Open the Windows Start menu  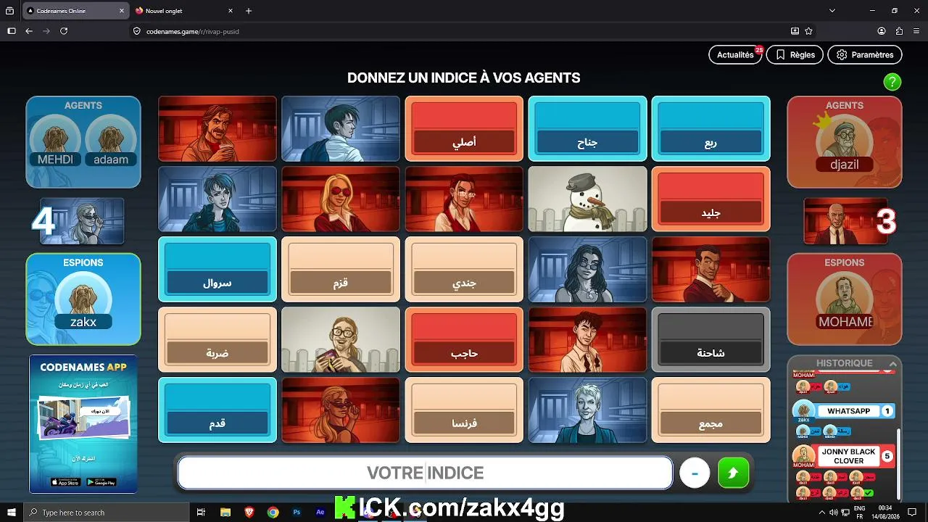click(x=11, y=513)
